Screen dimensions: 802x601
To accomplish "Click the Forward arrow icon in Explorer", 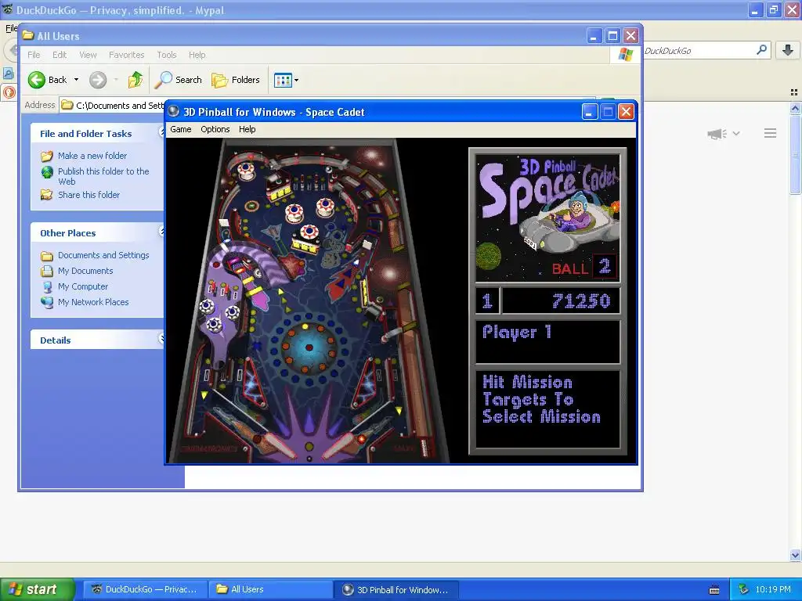I will (98, 80).
